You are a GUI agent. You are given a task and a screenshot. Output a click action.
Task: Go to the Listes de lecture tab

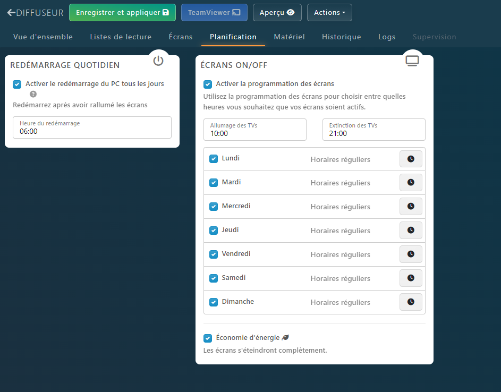[x=121, y=37]
